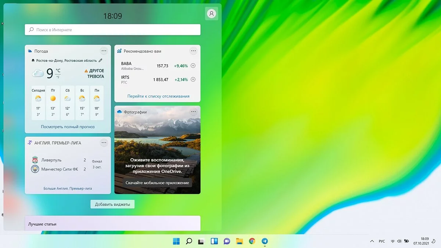
Task: Open Teams Chat from taskbar
Action: [227, 241]
